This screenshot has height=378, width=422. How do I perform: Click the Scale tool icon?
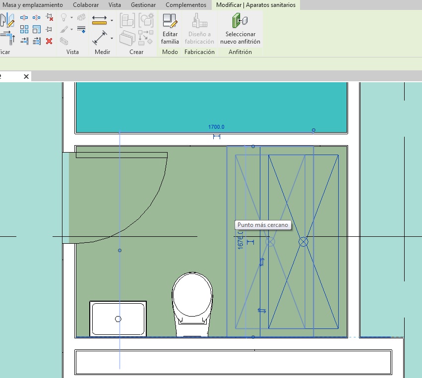click(x=36, y=29)
